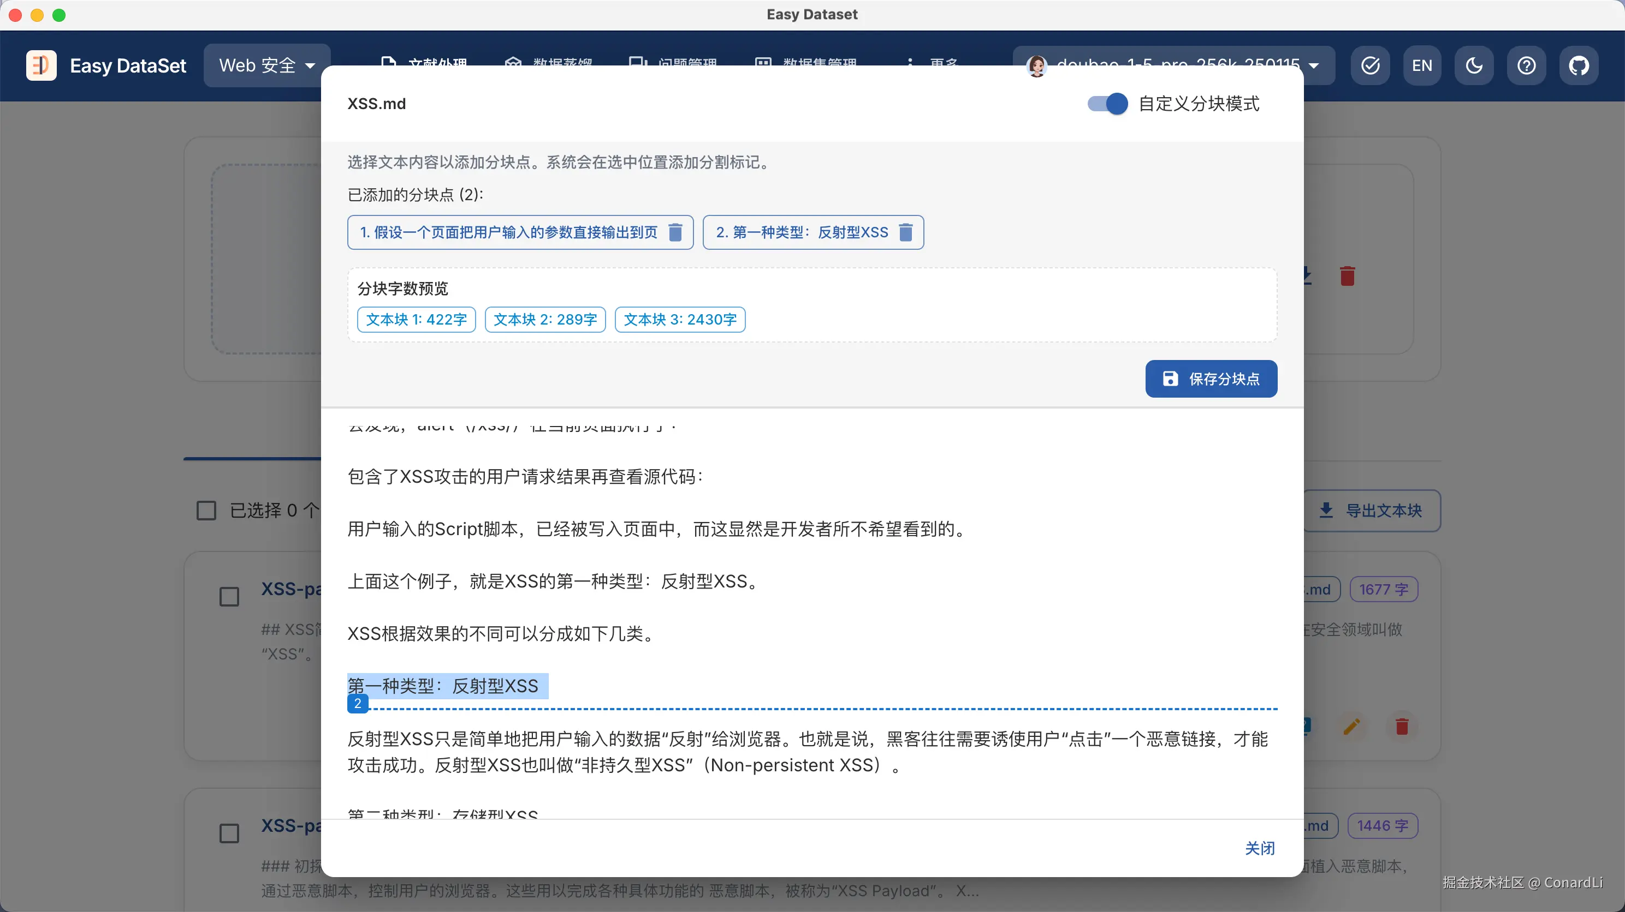Image resolution: width=1625 pixels, height=912 pixels.
Task: Delete split point 1 using its trash icon
Action: 675,232
